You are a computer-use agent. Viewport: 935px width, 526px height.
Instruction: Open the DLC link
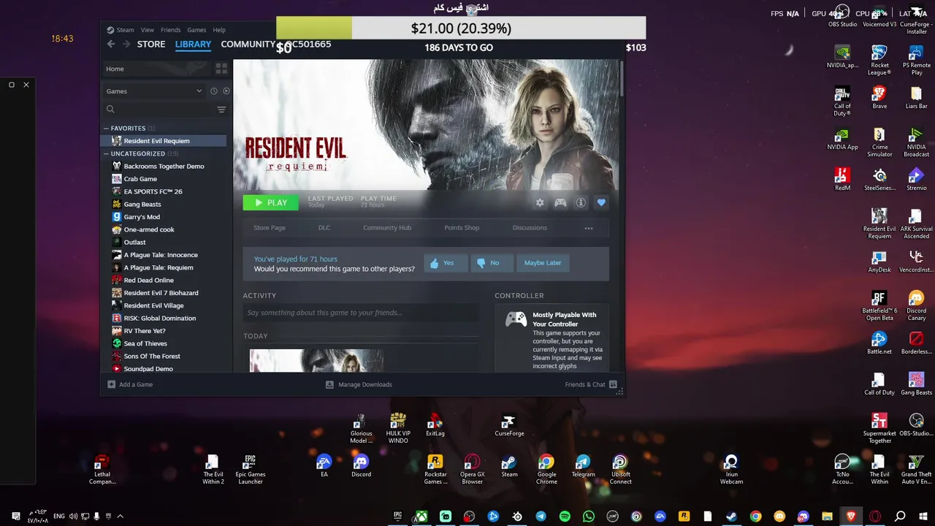324,228
